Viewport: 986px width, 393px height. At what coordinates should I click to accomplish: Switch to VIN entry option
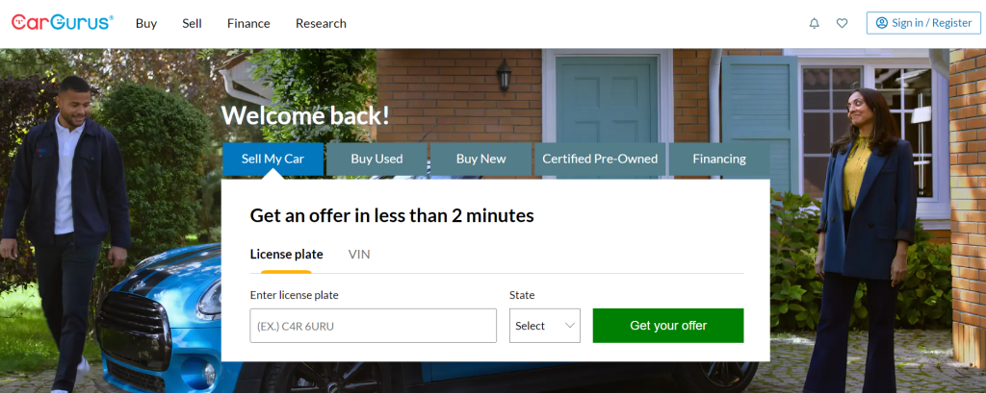click(x=359, y=255)
